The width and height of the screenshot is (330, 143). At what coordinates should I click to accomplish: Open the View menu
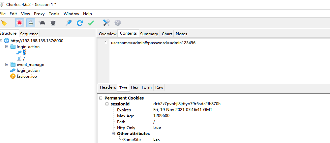(25, 14)
